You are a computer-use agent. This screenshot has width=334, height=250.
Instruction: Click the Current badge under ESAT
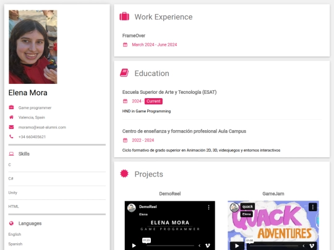[153, 101]
